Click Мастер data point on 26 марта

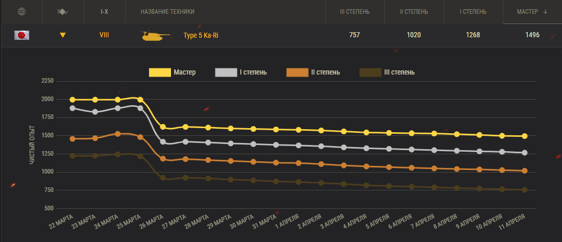coord(163,127)
